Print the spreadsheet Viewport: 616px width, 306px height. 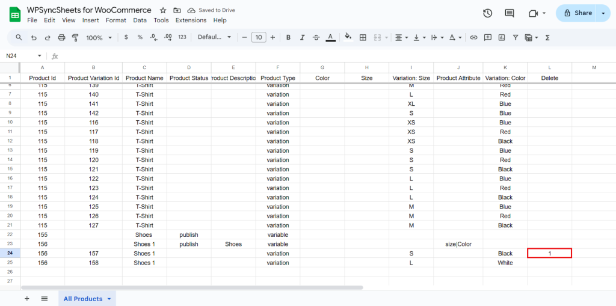pos(62,38)
